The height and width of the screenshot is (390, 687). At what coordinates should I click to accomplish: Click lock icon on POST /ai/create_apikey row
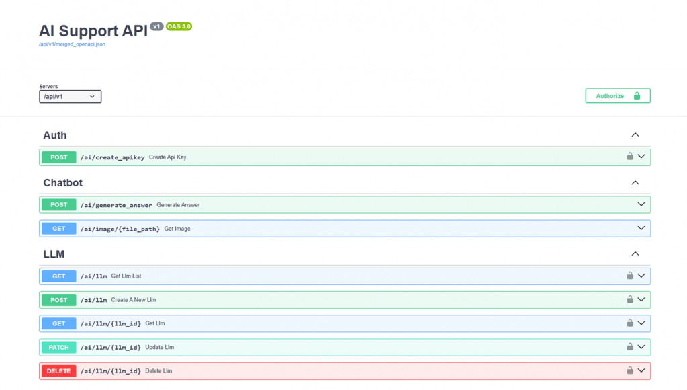[x=630, y=157]
